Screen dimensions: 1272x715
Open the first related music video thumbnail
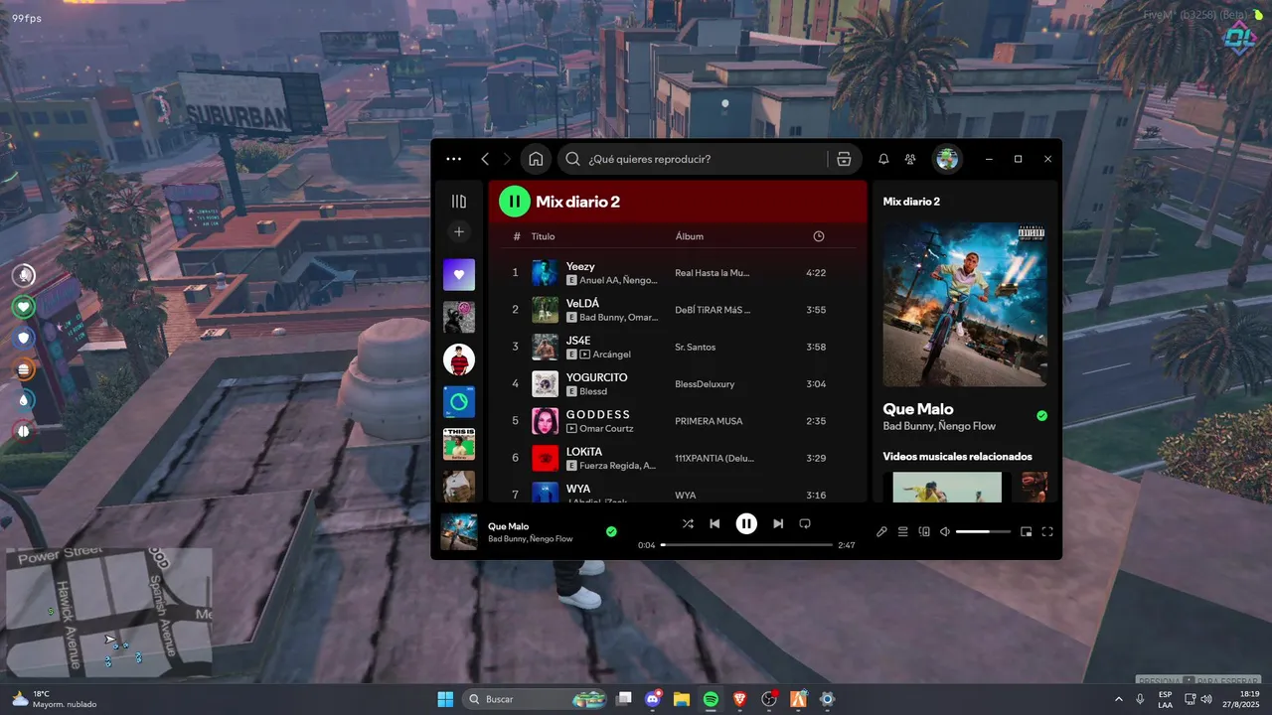pyautogui.click(x=947, y=487)
